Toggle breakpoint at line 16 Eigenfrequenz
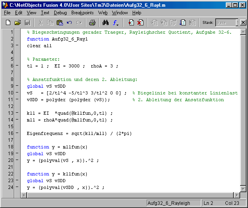Viewport: 248px width, 208px height. (17, 134)
